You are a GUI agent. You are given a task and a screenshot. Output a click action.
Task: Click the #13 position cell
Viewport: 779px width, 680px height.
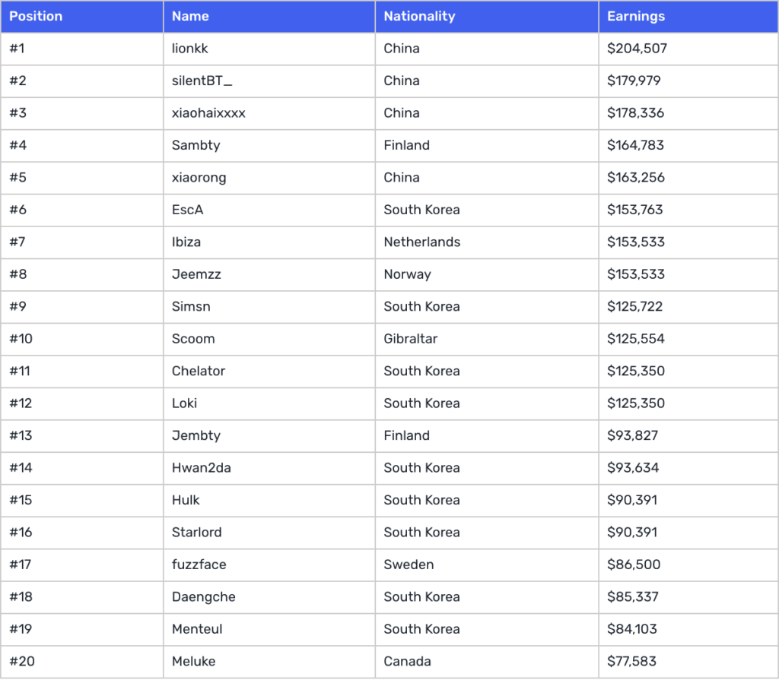[21, 435]
